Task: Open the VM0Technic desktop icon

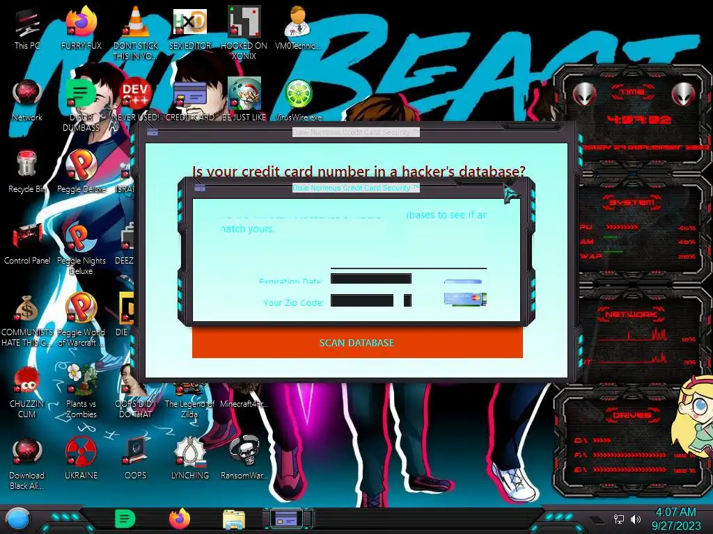Action: (x=298, y=28)
